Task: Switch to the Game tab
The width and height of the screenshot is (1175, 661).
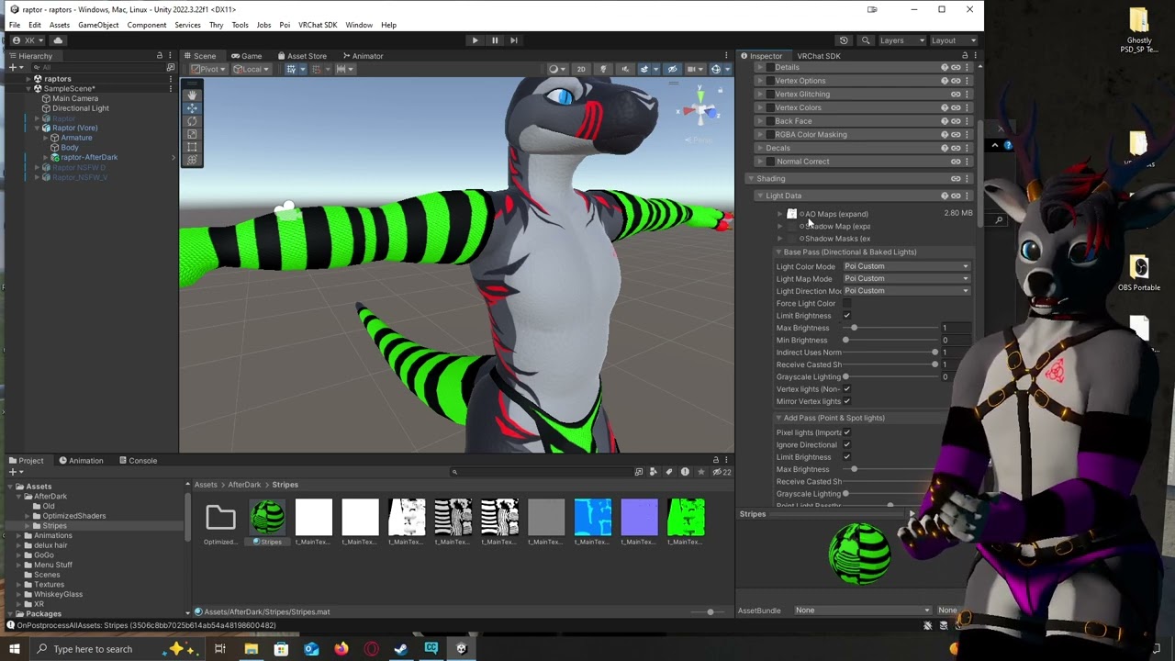Action: 246,56
